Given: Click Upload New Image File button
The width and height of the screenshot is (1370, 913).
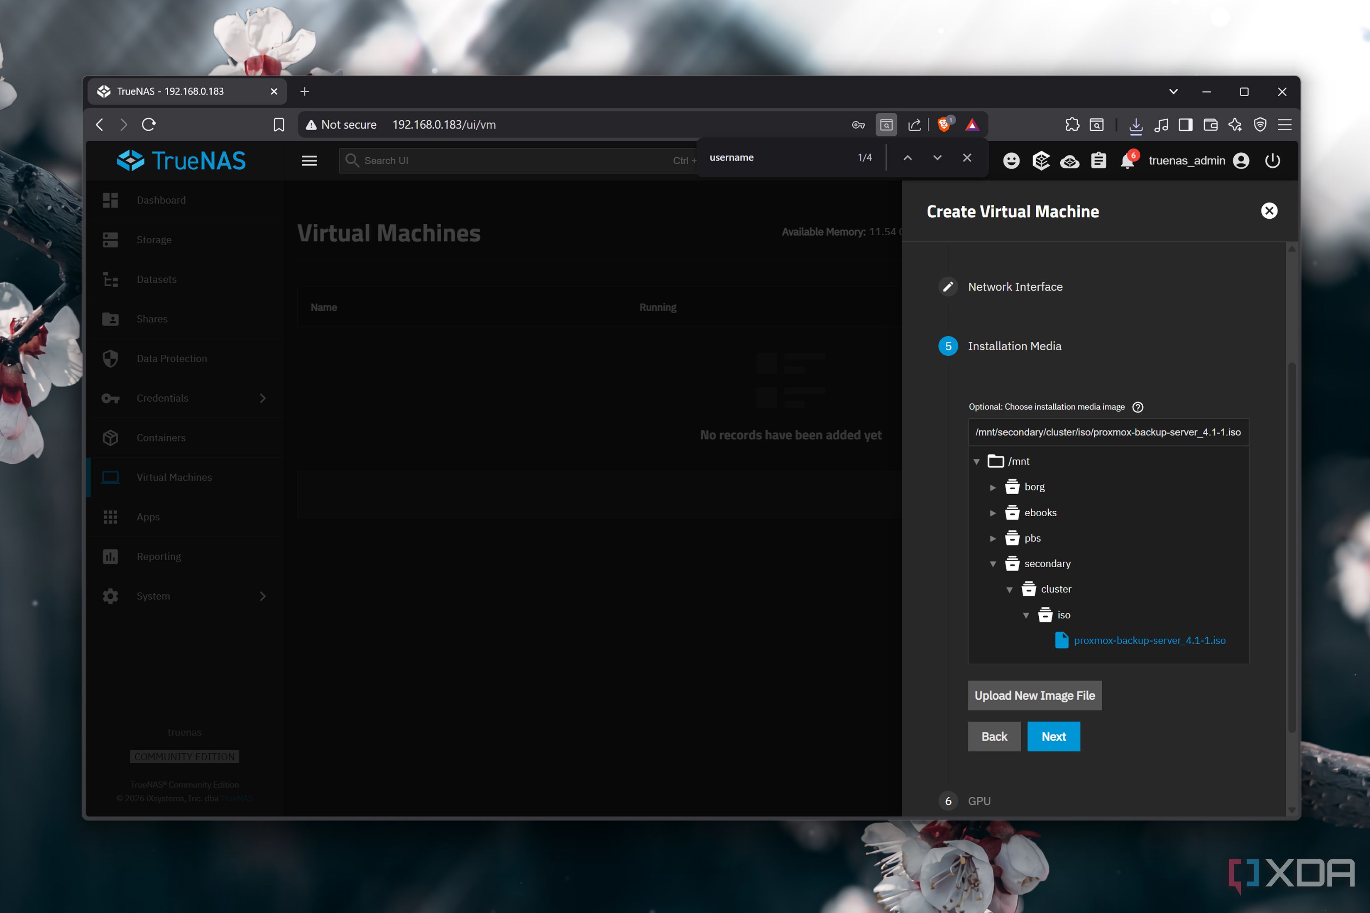Looking at the screenshot, I should [1035, 695].
